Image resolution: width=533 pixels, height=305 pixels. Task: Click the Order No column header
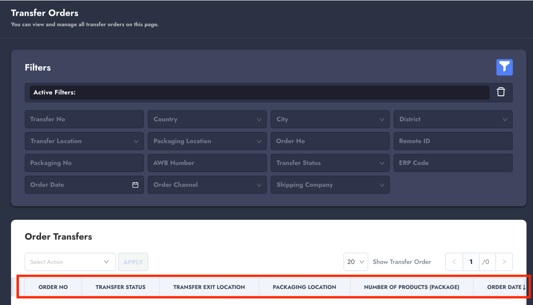(x=53, y=287)
